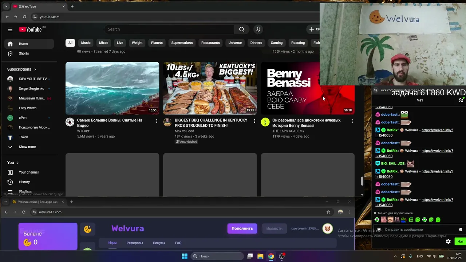466x262 pixels.
Task: Open the Sergei Sergienko channel subscription
Action: tap(29, 89)
